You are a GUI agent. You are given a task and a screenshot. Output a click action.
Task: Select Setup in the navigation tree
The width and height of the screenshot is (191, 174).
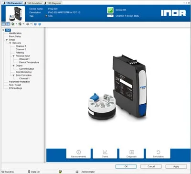[x=12, y=40]
